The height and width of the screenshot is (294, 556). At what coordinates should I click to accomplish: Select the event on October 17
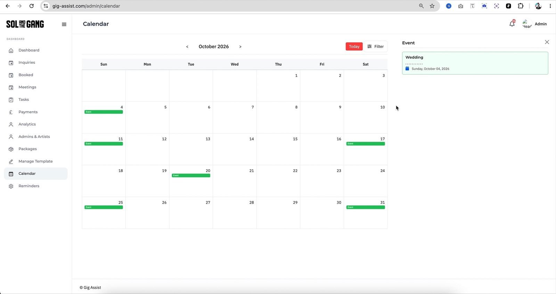point(366,144)
